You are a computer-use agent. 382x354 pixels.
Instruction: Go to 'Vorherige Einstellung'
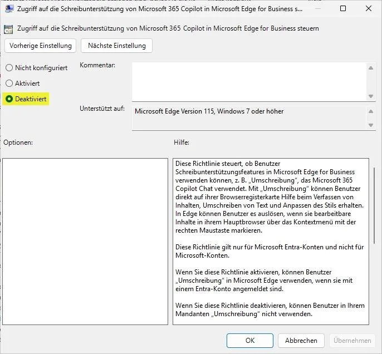tap(40, 46)
